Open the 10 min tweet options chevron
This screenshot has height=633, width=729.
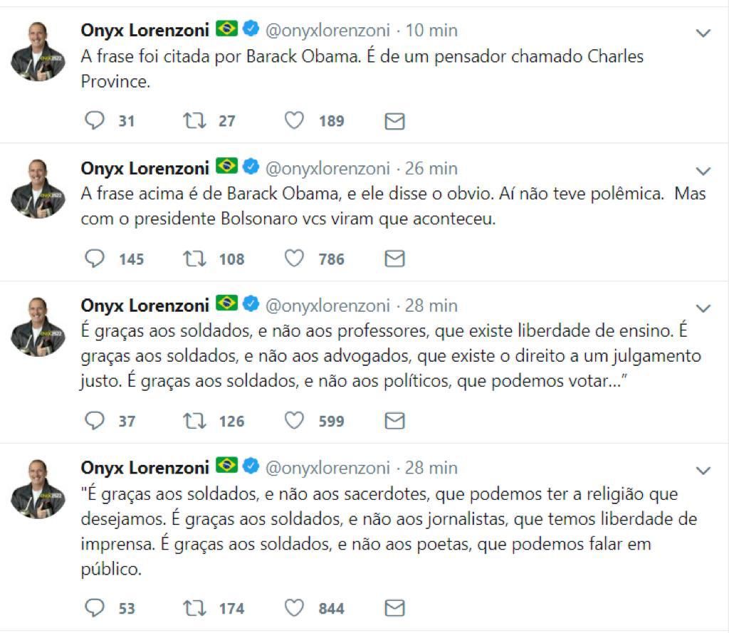pyautogui.click(x=703, y=33)
